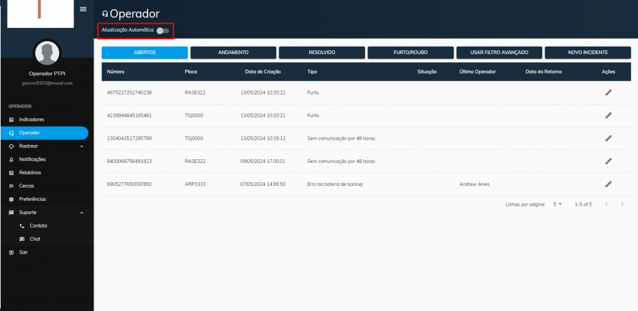Collapse the Suporte submenu chevron

coord(82,212)
